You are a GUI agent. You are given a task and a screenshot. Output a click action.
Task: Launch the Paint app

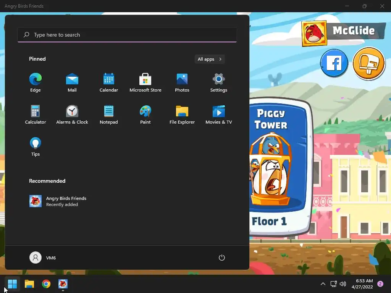coord(145,114)
